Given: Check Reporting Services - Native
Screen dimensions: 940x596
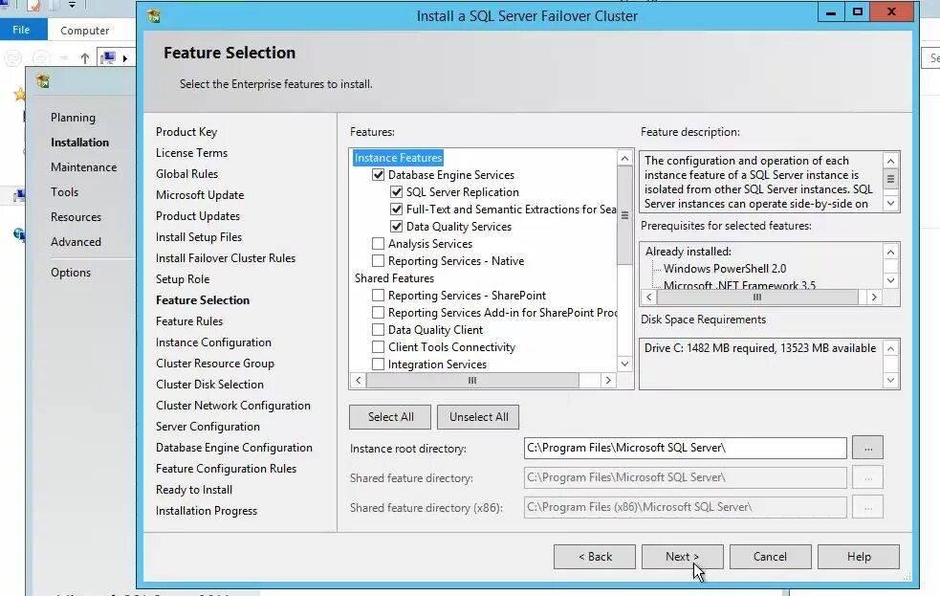Looking at the screenshot, I should point(378,261).
